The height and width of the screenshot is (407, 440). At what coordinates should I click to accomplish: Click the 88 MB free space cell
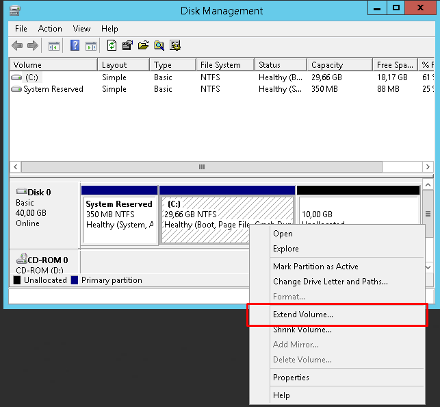(388, 89)
